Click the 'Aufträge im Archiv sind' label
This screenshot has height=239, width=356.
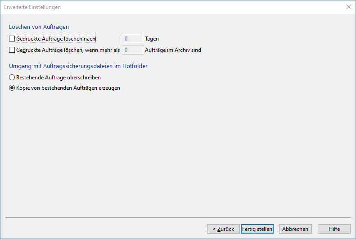tap(173, 50)
